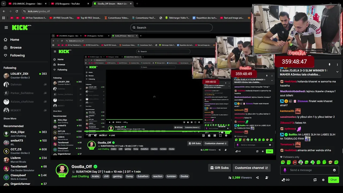Open the tab search dropdown
Viewport: 343px width, 193px height.
3,4
